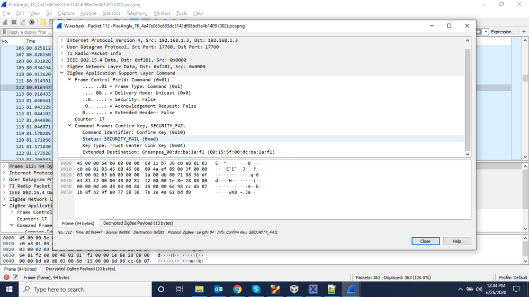The height and width of the screenshot is (297, 529).
Task: Open the Wireless menu
Action: click(x=162, y=13)
